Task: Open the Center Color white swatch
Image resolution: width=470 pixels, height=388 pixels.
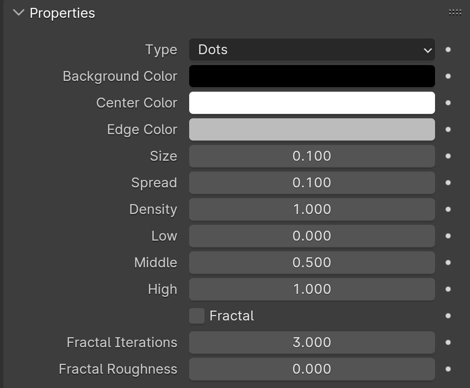Action: 312,103
